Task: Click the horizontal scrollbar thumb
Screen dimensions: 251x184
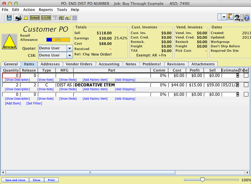Action: point(90,173)
